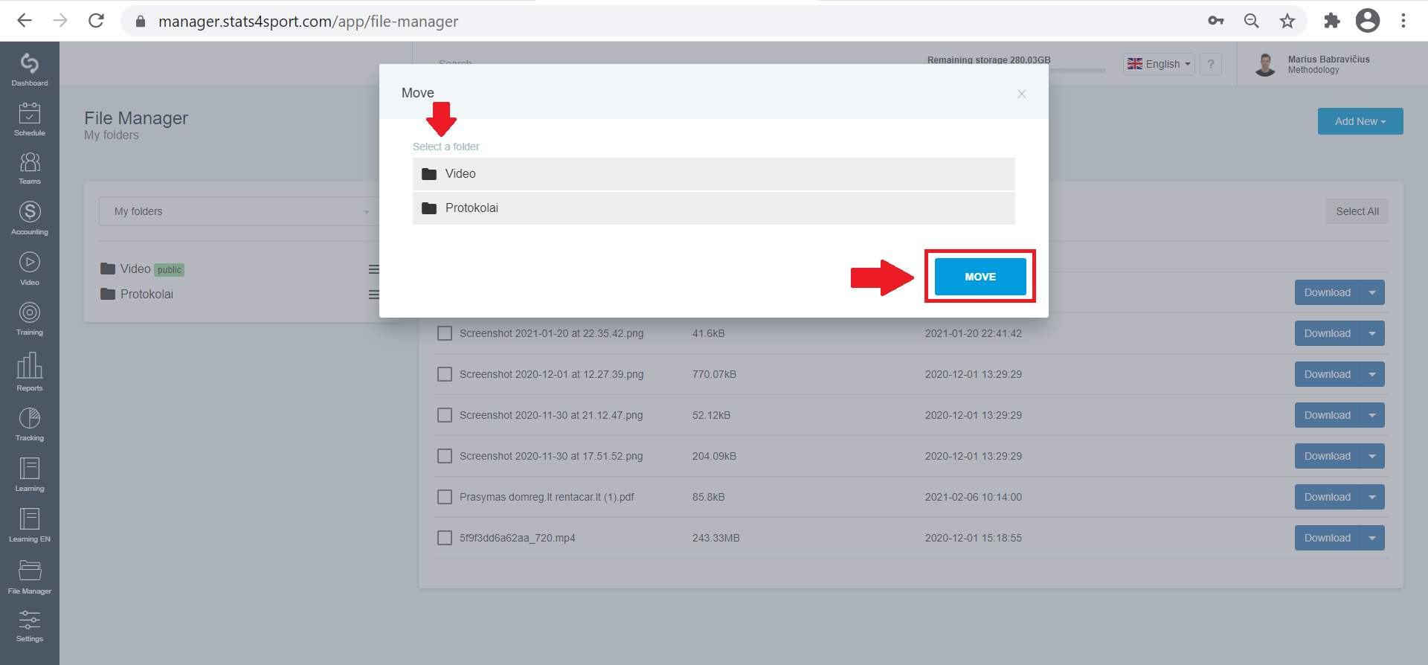Click the Select All button
1428x665 pixels.
click(x=1357, y=211)
